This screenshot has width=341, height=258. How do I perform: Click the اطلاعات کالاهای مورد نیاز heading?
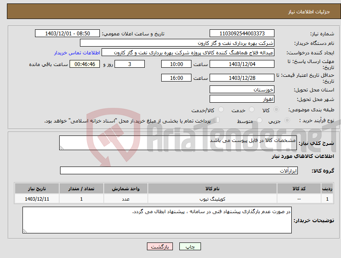[x=303, y=156]
